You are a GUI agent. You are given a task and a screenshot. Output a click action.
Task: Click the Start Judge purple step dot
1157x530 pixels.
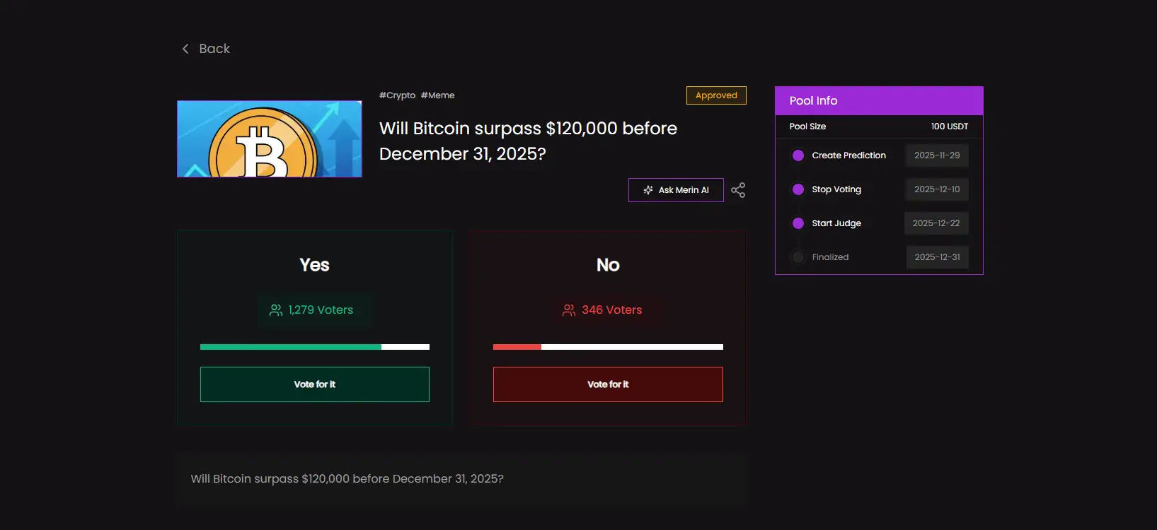tap(798, 223)
